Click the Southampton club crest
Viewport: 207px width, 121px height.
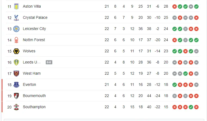tap(17, 107)
